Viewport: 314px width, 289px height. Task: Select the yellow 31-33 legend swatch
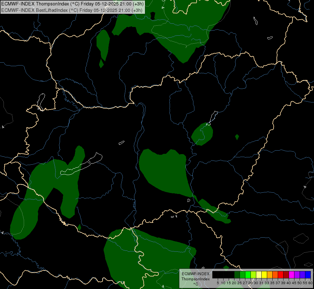click(x=264, y=275)
